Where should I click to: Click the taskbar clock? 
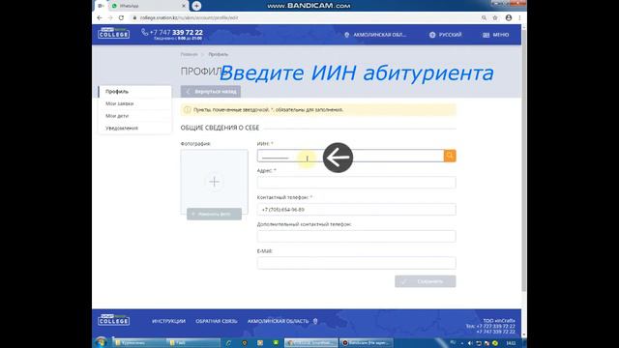pos(511,343)
